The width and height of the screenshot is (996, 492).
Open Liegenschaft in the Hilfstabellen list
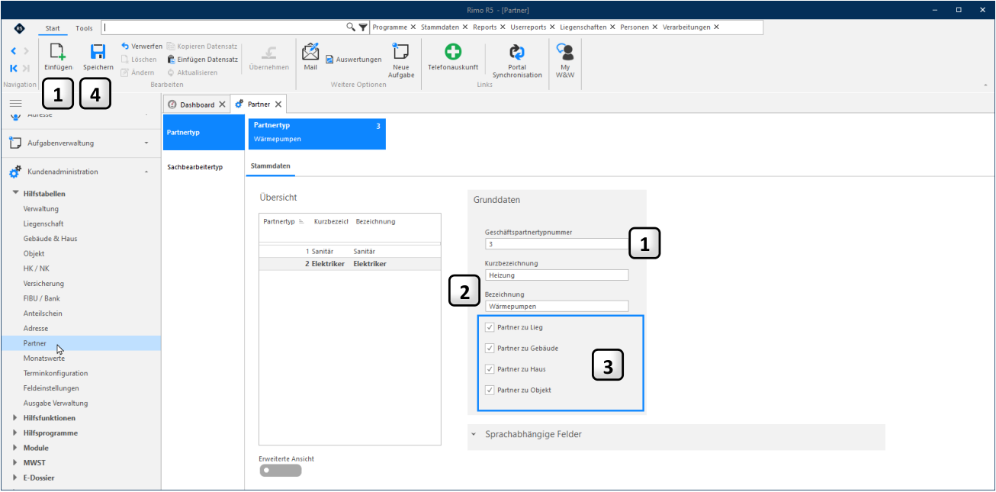pos(43,223)
